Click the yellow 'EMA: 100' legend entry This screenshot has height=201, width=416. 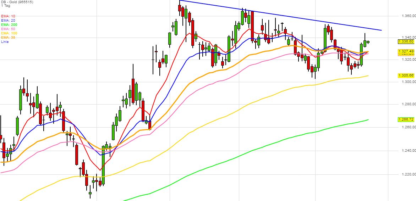tap(9, 33)
